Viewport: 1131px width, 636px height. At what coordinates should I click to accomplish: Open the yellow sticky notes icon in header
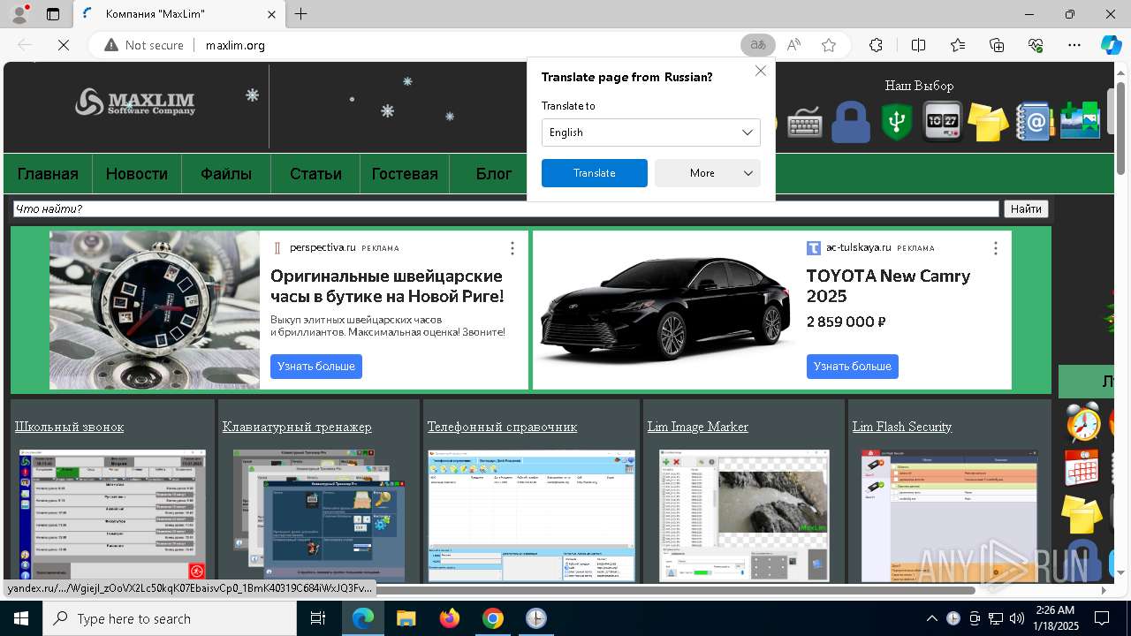pos(988,122)
